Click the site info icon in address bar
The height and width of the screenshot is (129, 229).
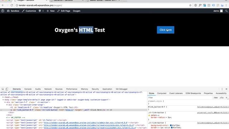[17, 5]
